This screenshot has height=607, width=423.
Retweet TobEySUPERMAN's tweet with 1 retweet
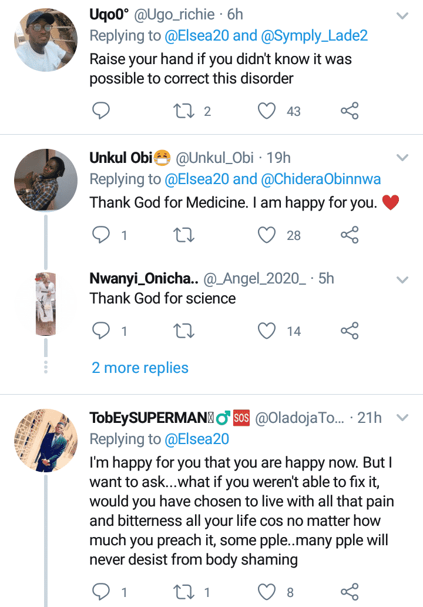pyautogui.click(x=185, y=592)
